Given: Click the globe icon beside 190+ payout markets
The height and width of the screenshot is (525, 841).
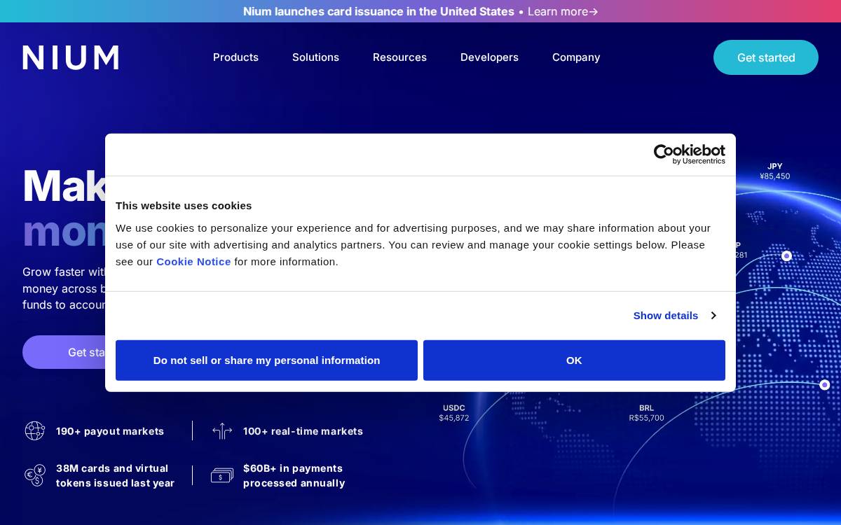Looking at the screenshot, I should point(35,430).
